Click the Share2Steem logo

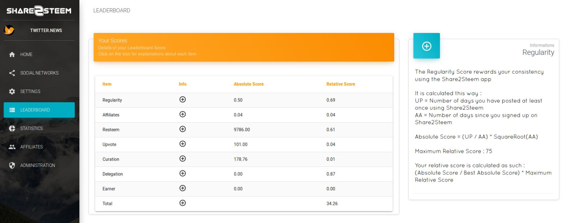39,11
